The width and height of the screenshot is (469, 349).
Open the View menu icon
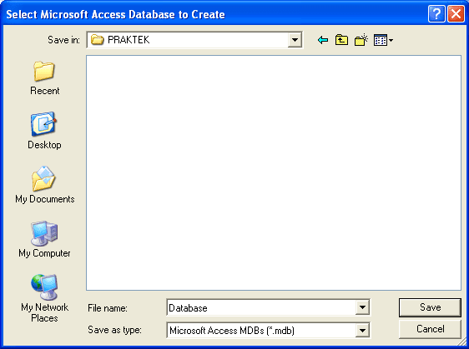(x=383, y=40)
